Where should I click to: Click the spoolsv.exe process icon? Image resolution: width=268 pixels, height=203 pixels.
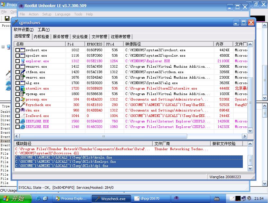23,55
